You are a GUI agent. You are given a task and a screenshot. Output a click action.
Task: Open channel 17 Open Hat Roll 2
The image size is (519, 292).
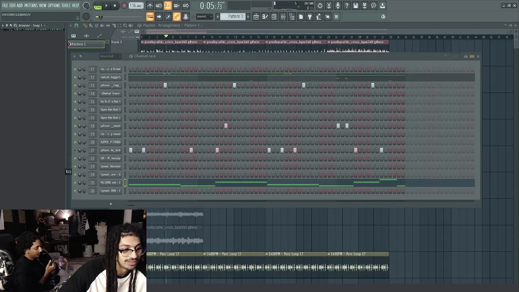(110, 118)
